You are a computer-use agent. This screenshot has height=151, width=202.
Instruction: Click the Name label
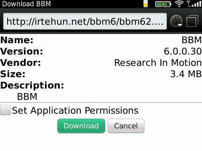(x=17, y=40)
